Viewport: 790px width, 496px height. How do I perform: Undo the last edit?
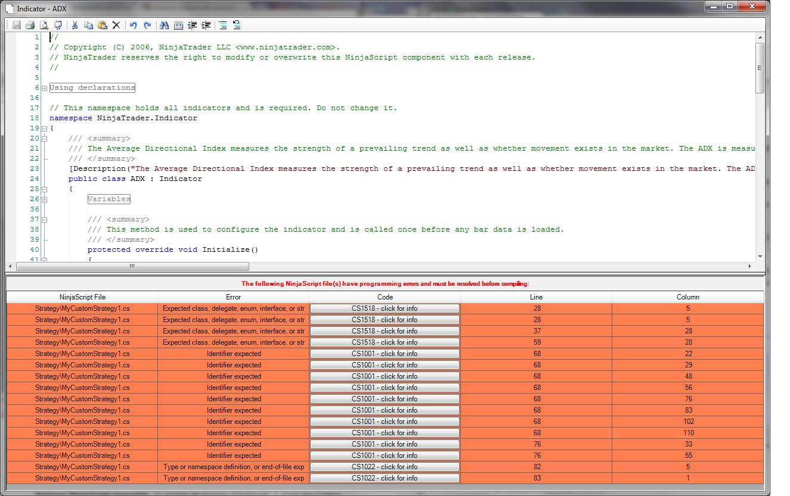[x=133, y=25]
